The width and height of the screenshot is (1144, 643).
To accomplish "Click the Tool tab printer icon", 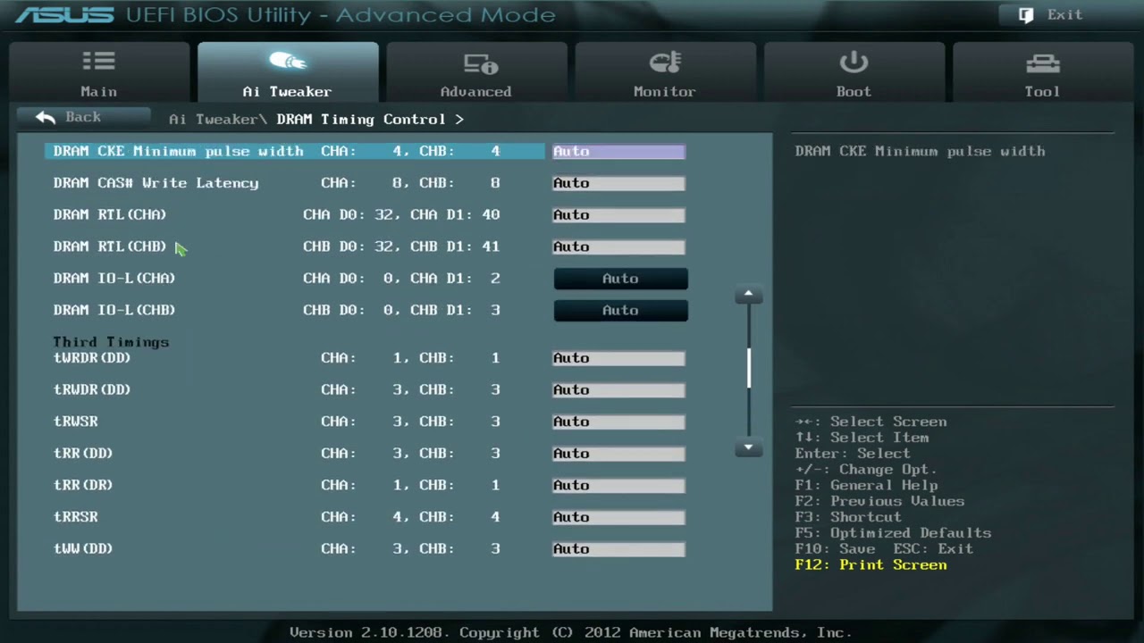I will [1042, 63].
